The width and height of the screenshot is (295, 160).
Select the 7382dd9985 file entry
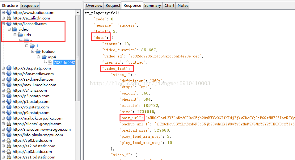click(x=64, y=62)
